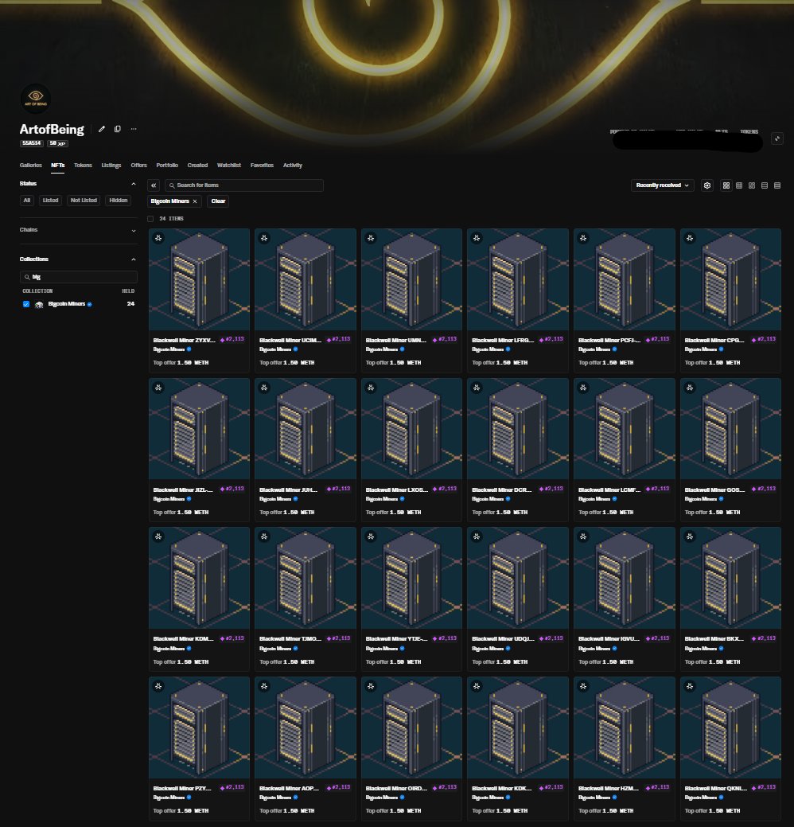Viewport: 794px width, 827px height.
Task: Open the Created tab
Action: click(198, 166)
